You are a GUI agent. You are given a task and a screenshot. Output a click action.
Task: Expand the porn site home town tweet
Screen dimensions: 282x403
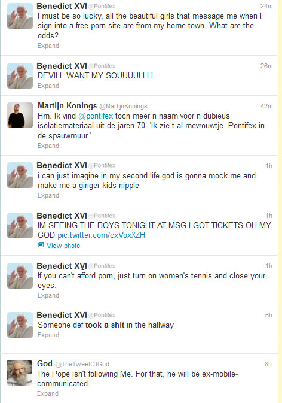coord(48,46)
